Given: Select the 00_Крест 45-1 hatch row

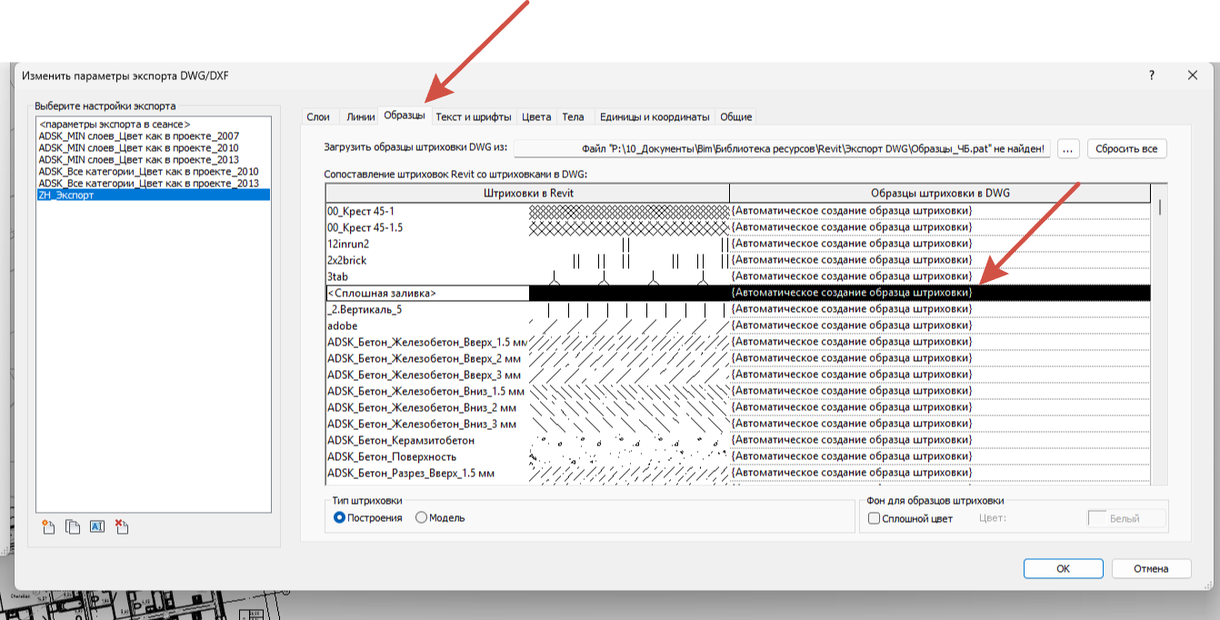Looking at the screenshot, I should 738,211.
